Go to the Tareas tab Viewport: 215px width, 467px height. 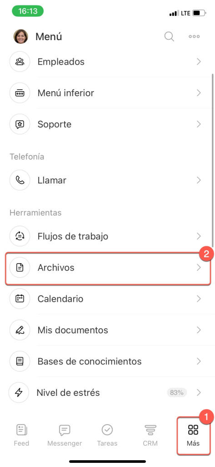pyautogui.click(x=107, y=435)
